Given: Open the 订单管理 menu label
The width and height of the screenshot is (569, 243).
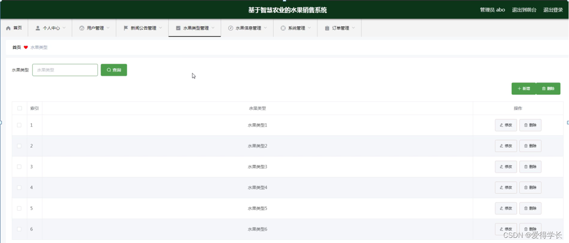Looking at the screenshot, I should tap(341, 28).
